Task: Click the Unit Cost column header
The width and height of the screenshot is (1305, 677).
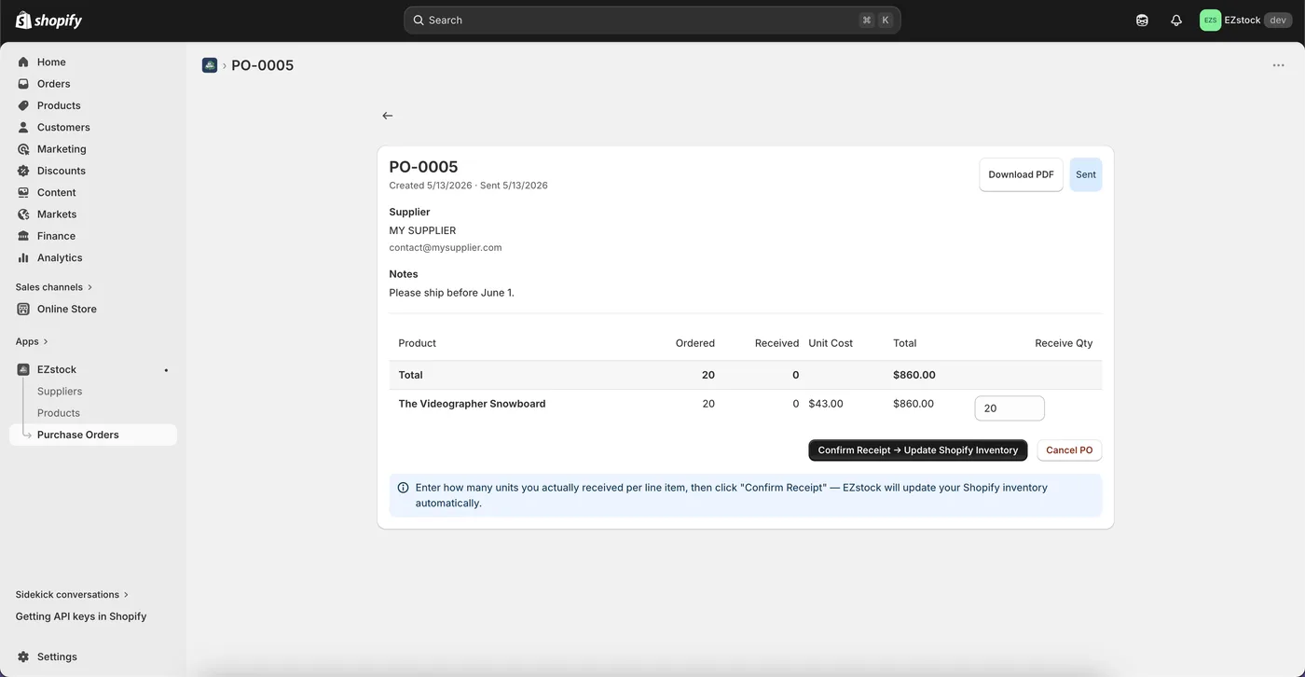Action: 831,343
